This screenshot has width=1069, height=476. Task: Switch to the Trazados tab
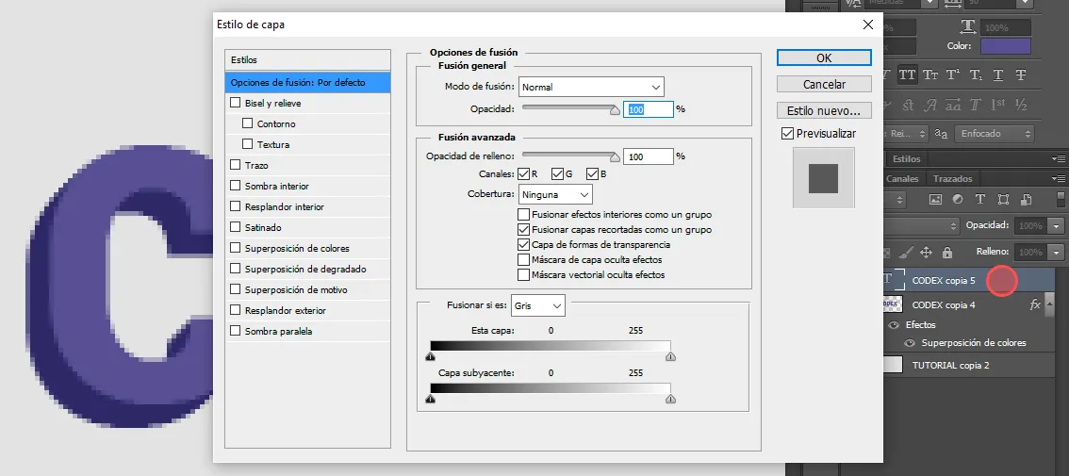(952, 179)
